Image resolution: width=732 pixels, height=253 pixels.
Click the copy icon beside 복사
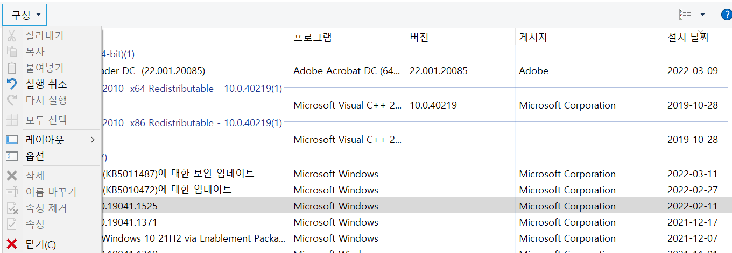pyautogui.click(x=12, y=52)
